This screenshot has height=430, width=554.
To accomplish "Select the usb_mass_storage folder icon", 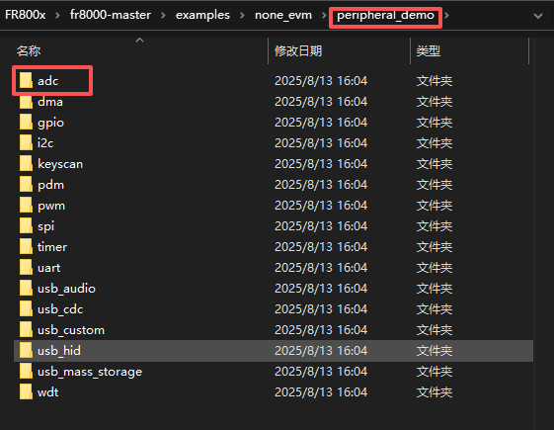I will [x=26, y=372].
